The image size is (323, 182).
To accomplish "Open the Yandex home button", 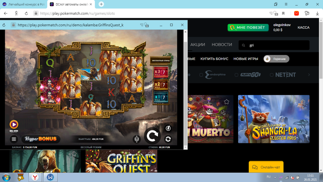I will pos(16,13).
